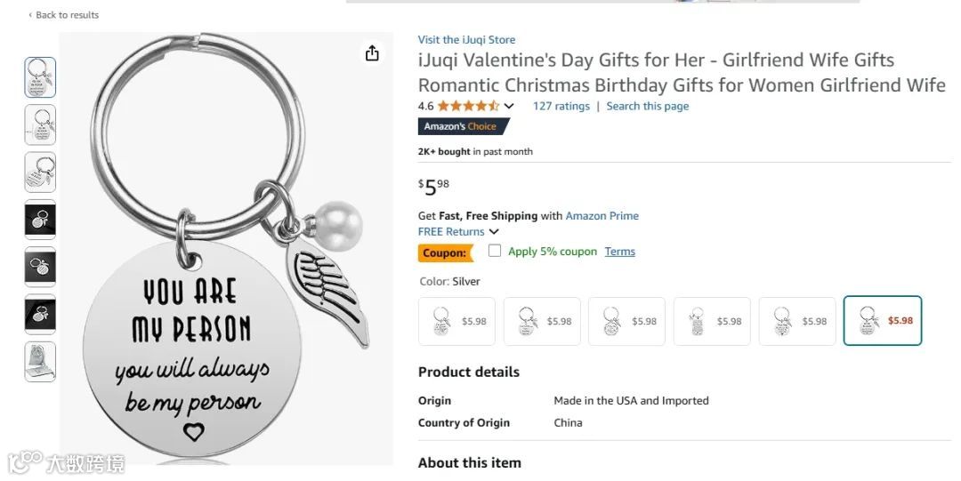Choose the second keychain color variant
Viewport: 961px width, 481px height.
click(542, 321)
